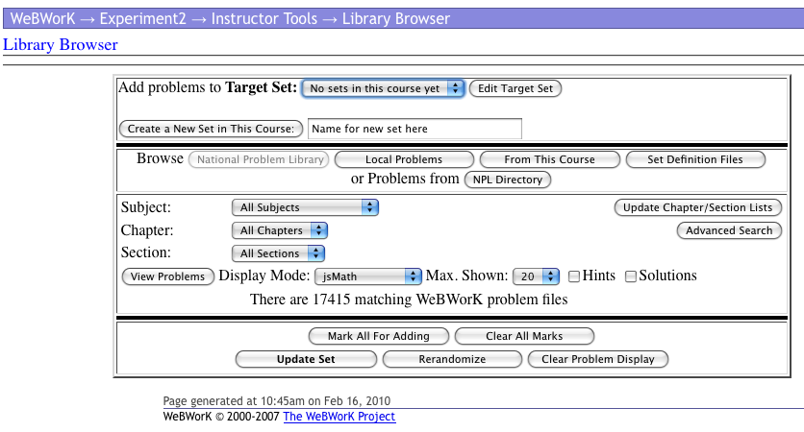The width and height of the screenshot is (804, 432).
Task: Click the Update Set button
Action: tap(306, 359)
